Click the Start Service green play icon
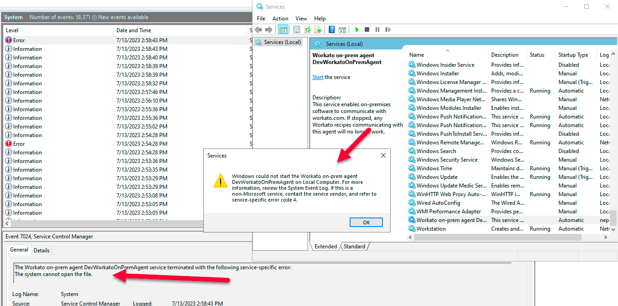 (x=357, y=30)
